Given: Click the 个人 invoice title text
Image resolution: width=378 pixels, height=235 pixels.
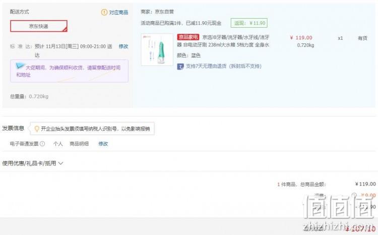Looking at the screenshot, I should tap(58, 144).
